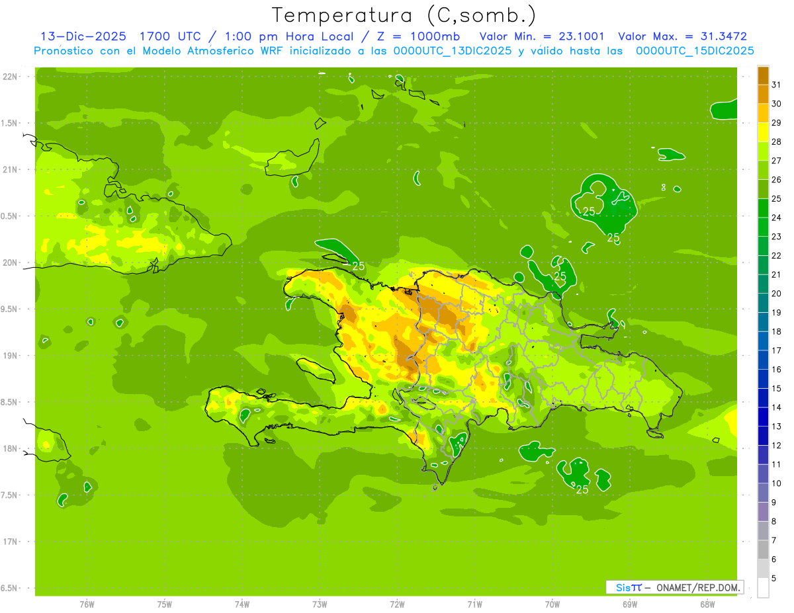This screenshot has width=794, height=613.
Task: Click the SisTT - ONAMET/REP.DOM. credit box
Action: [x=674, y=587]
